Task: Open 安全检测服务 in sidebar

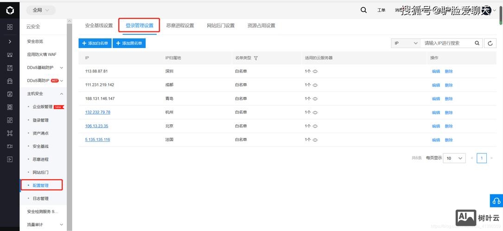Action: point(43,212)
